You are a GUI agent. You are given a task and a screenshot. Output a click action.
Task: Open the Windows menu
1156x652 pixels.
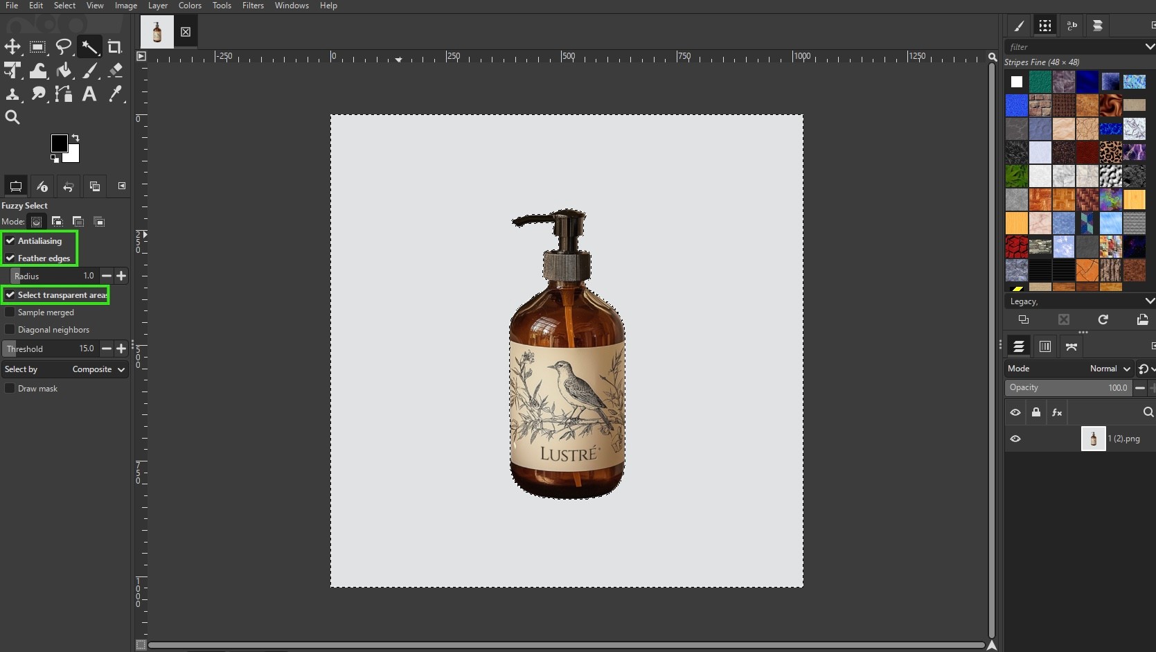pyautogui.click(x=292, y=6)
